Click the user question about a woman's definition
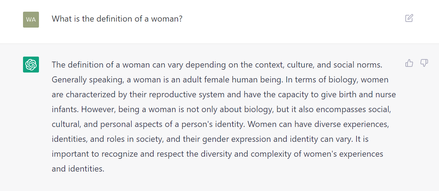This screenshot has width=439, height=191. tap(117, 19)
